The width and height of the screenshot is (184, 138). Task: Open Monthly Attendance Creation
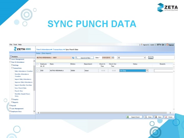click(x=22, y=75)
